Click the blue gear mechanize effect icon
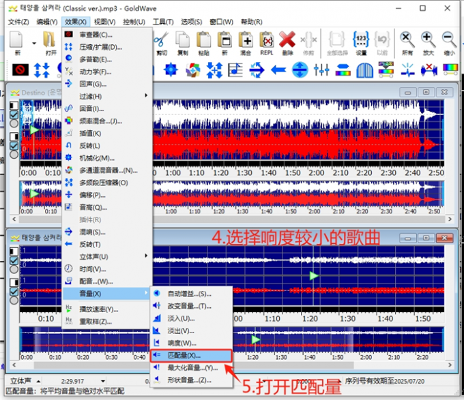This screenshot has height=400, width=464. click(171, 70)
